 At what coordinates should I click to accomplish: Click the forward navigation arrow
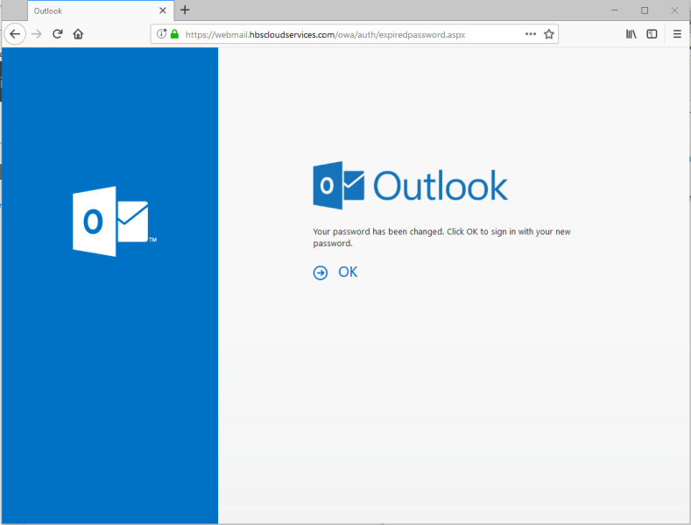[x=37, y=34]
